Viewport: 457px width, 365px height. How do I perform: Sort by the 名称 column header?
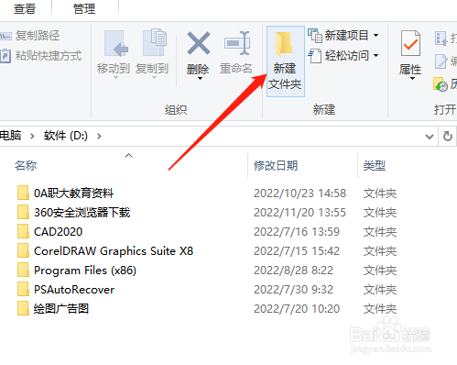(26, 166)
